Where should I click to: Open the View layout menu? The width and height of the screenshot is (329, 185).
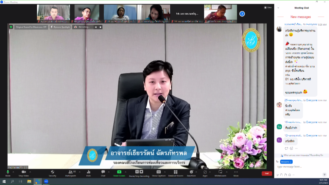coord(268,8)
